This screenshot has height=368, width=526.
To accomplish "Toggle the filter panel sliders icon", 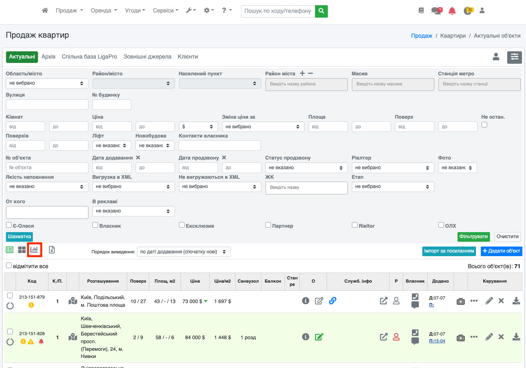I will 514,57.
